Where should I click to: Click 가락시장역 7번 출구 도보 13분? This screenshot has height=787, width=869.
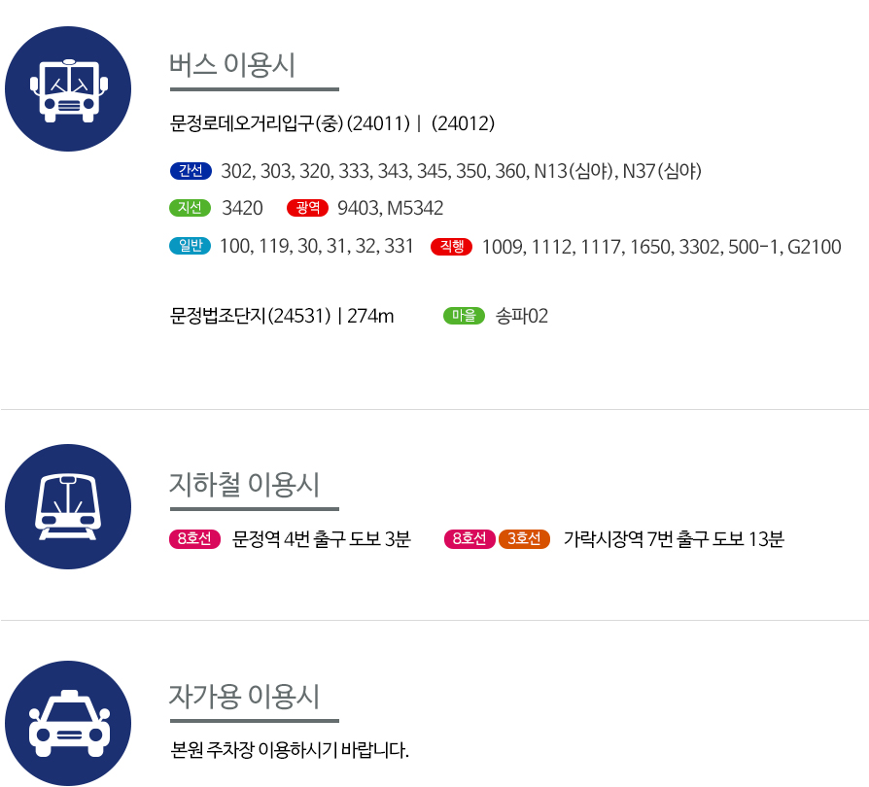(674, 539)
